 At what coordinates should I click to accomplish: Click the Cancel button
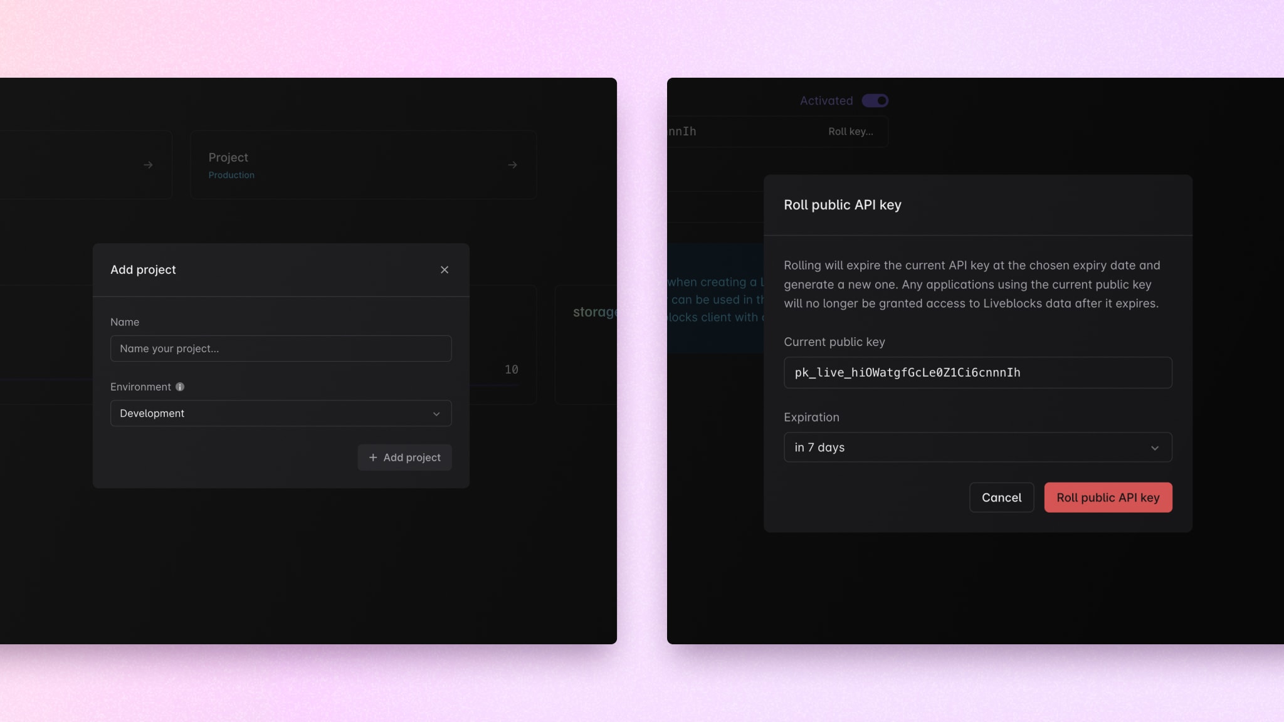point(1001,497)
